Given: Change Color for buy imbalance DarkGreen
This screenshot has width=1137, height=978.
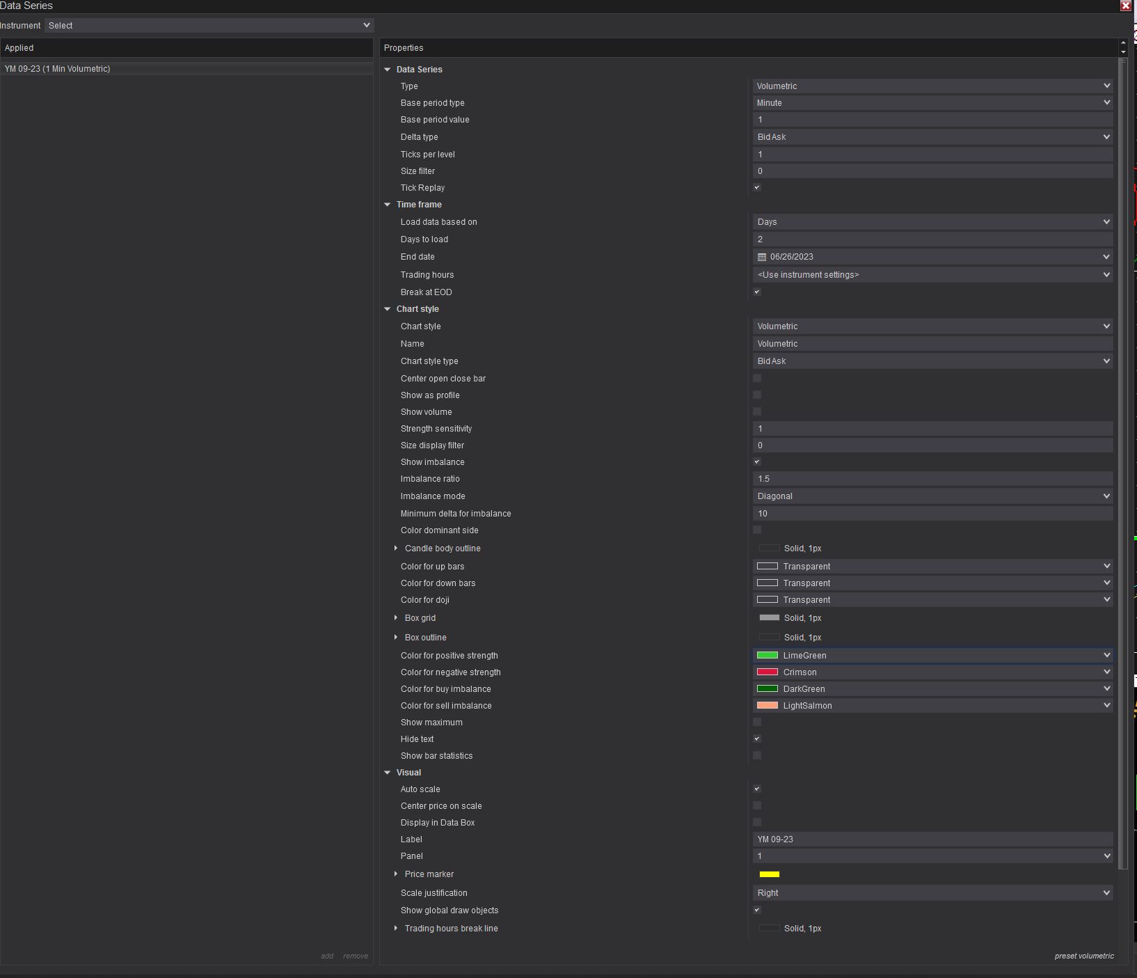Looking at the screenshot, I should point(932,689).
